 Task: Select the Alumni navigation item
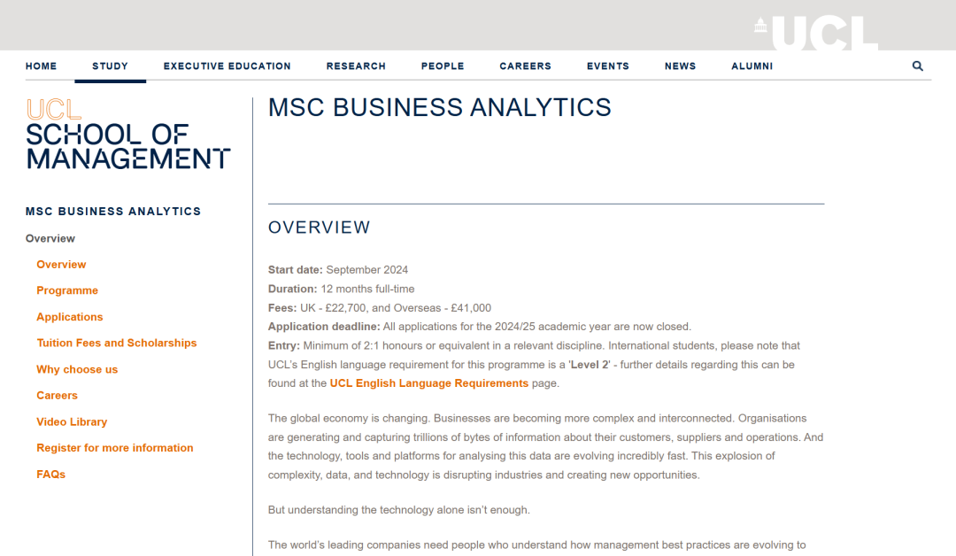(752, 66)
